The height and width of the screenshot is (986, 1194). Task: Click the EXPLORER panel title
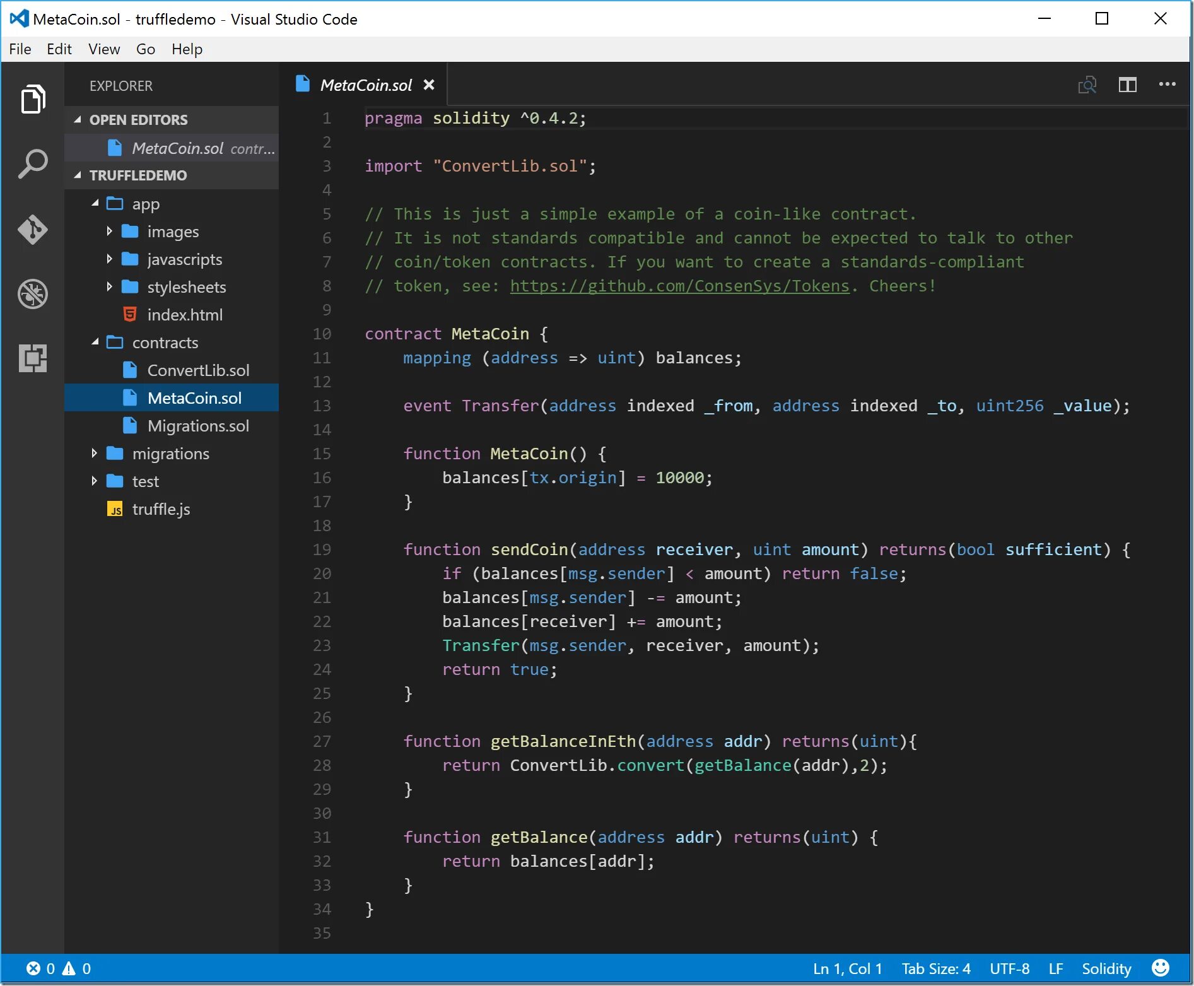click(121, 86)
